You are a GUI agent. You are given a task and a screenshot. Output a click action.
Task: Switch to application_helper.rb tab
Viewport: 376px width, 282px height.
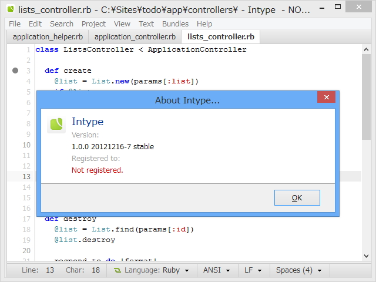[x=48, y=37]
